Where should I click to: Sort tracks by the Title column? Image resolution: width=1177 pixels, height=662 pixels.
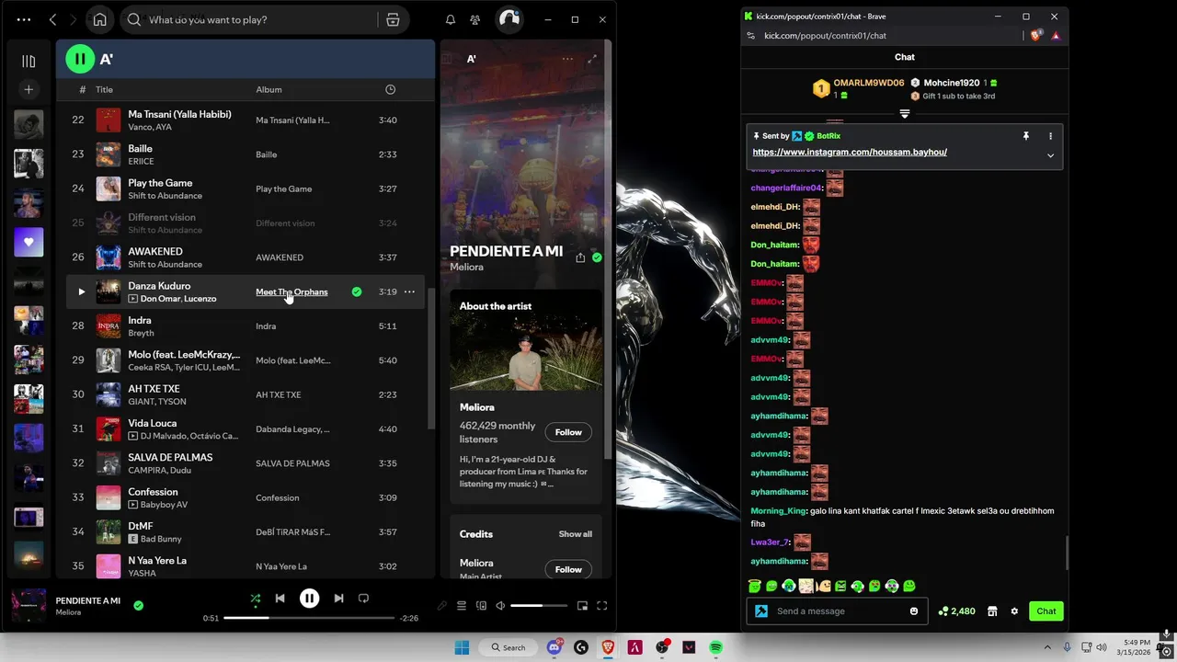point(104,89)
